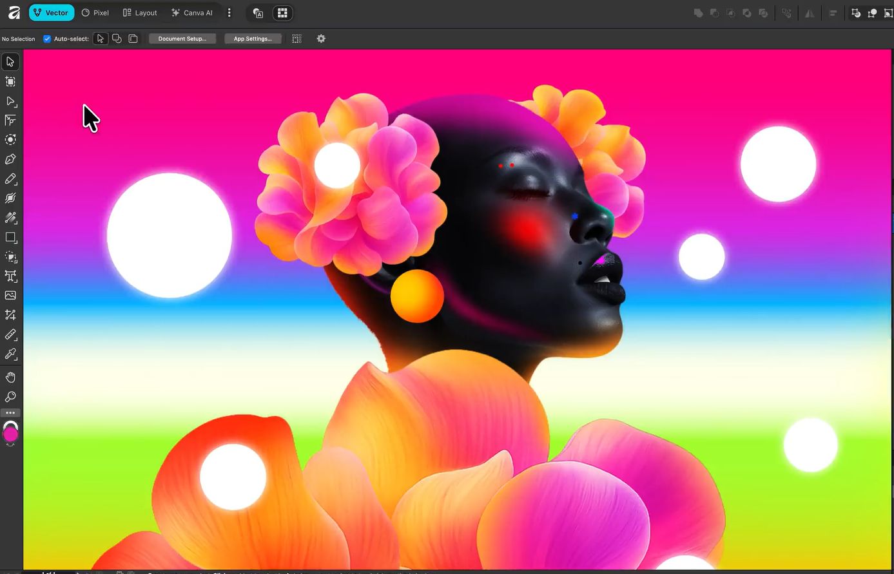Select the Node tool

[x=10, y=101]
